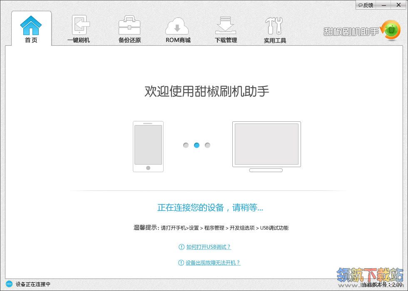The height and width of the screenshot is (291, 408).
Task: Click the info icon beside 设备出现故障 link
Action: click(x=181, y=263)
